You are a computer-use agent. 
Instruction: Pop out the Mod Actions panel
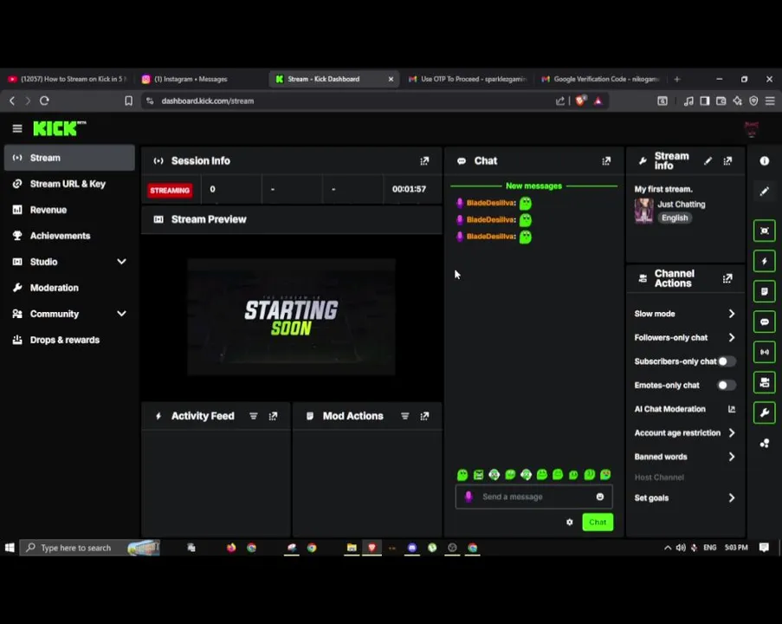point(424,416)
